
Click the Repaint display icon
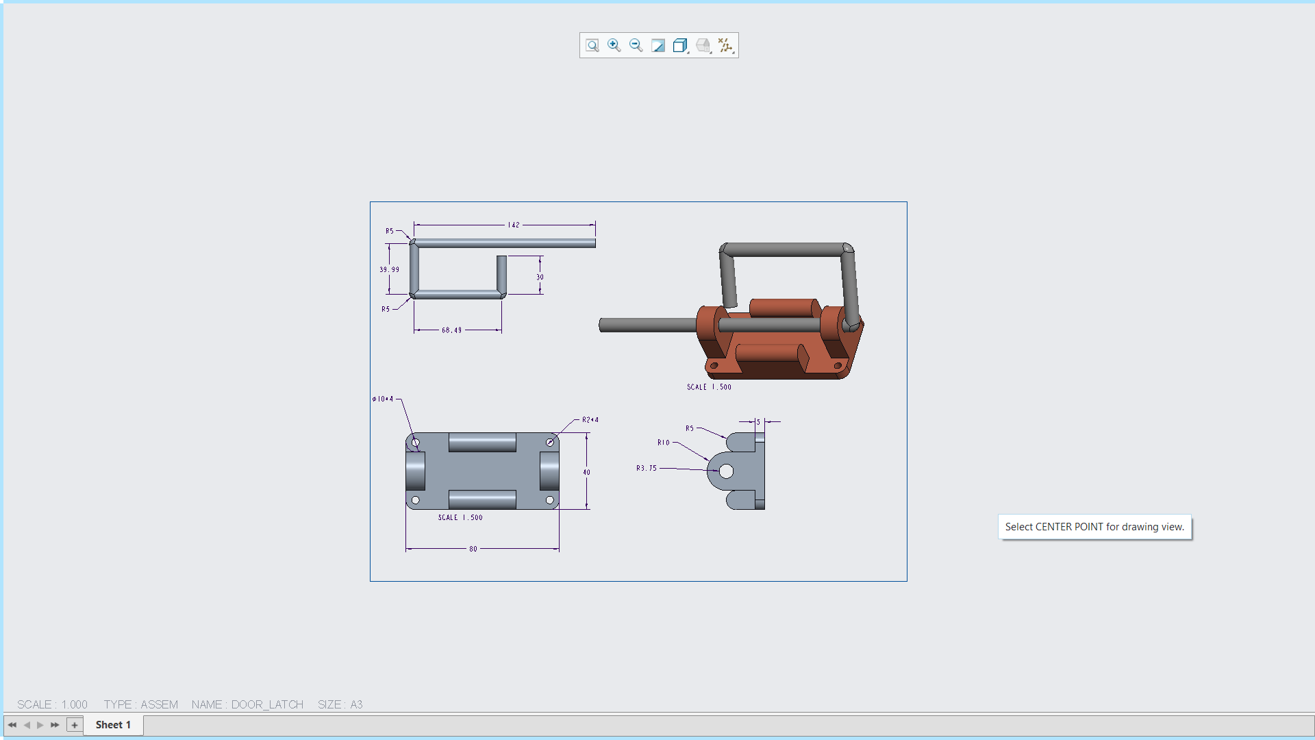[x=658, y=45]
